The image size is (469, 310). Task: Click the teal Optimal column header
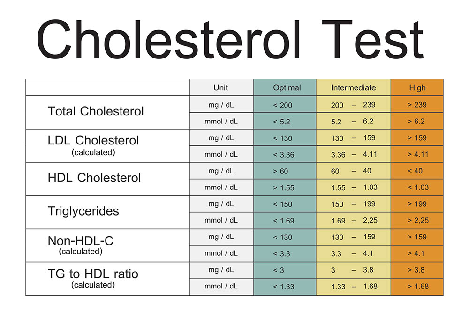[x=284, y=87]
